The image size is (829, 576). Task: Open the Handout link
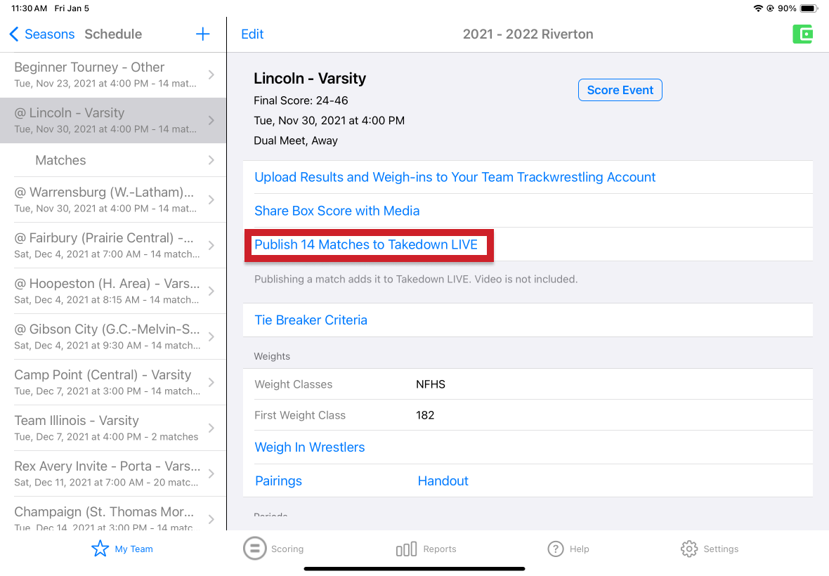coord(443,481)
